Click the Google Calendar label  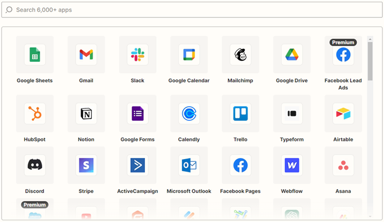click(189, 80)
